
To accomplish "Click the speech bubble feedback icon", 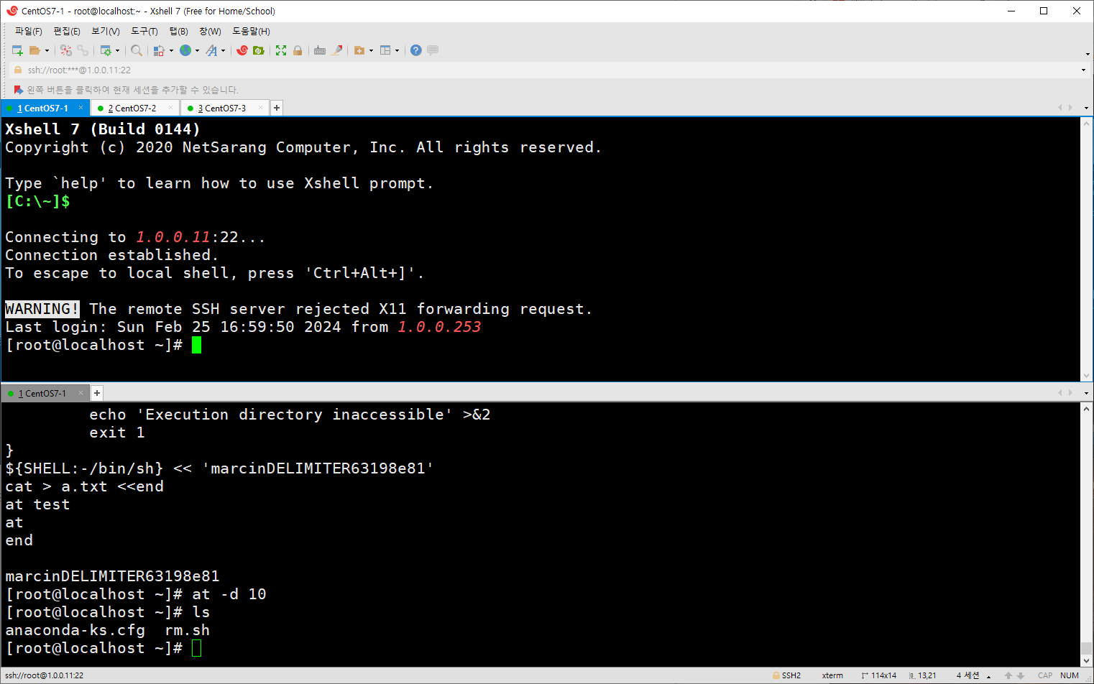I will [x=433, y=50].
